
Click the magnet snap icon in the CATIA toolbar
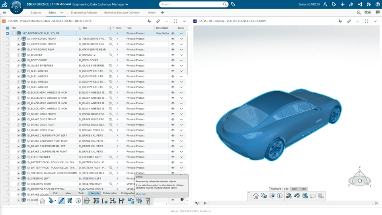click(x=297, y=196)
